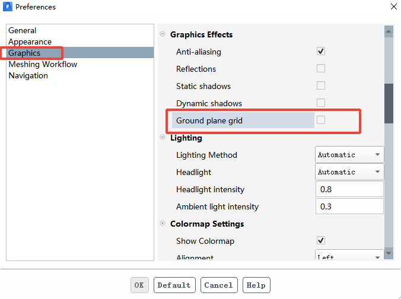The width and height of the screenshot is (401, 299).
Task: Open the Lighting Method dropdown
Action: click(349, 154)
